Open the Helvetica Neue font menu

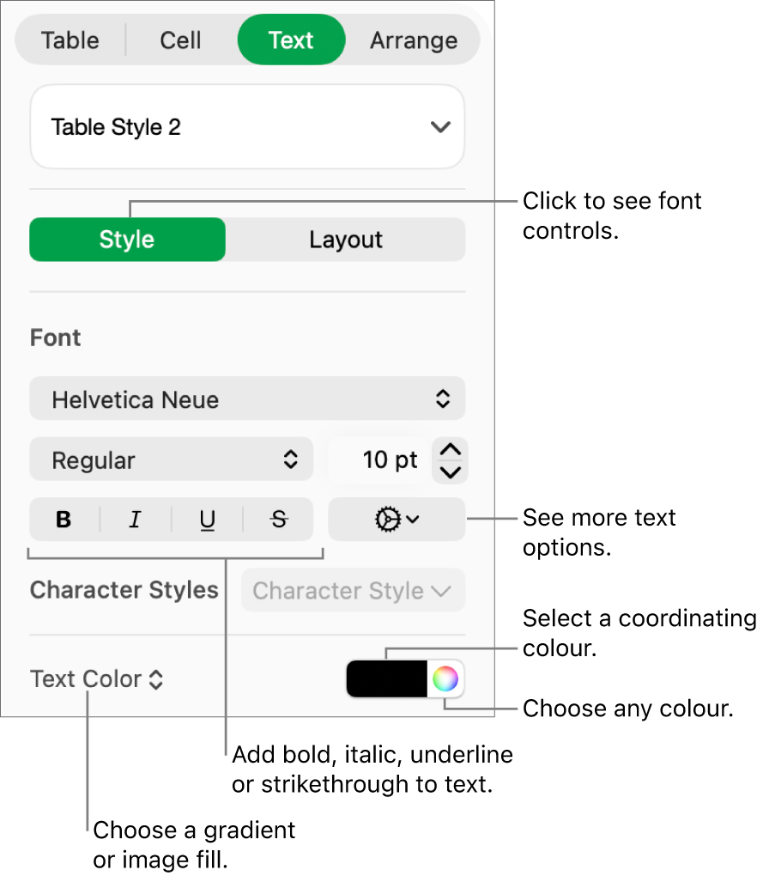click(x=247, y=398)
